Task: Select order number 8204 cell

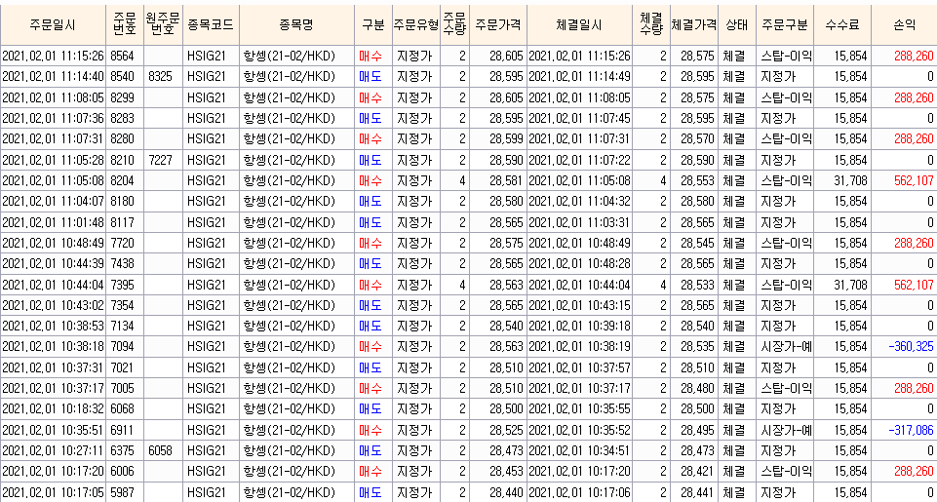Action: click(x=123, y=180)
